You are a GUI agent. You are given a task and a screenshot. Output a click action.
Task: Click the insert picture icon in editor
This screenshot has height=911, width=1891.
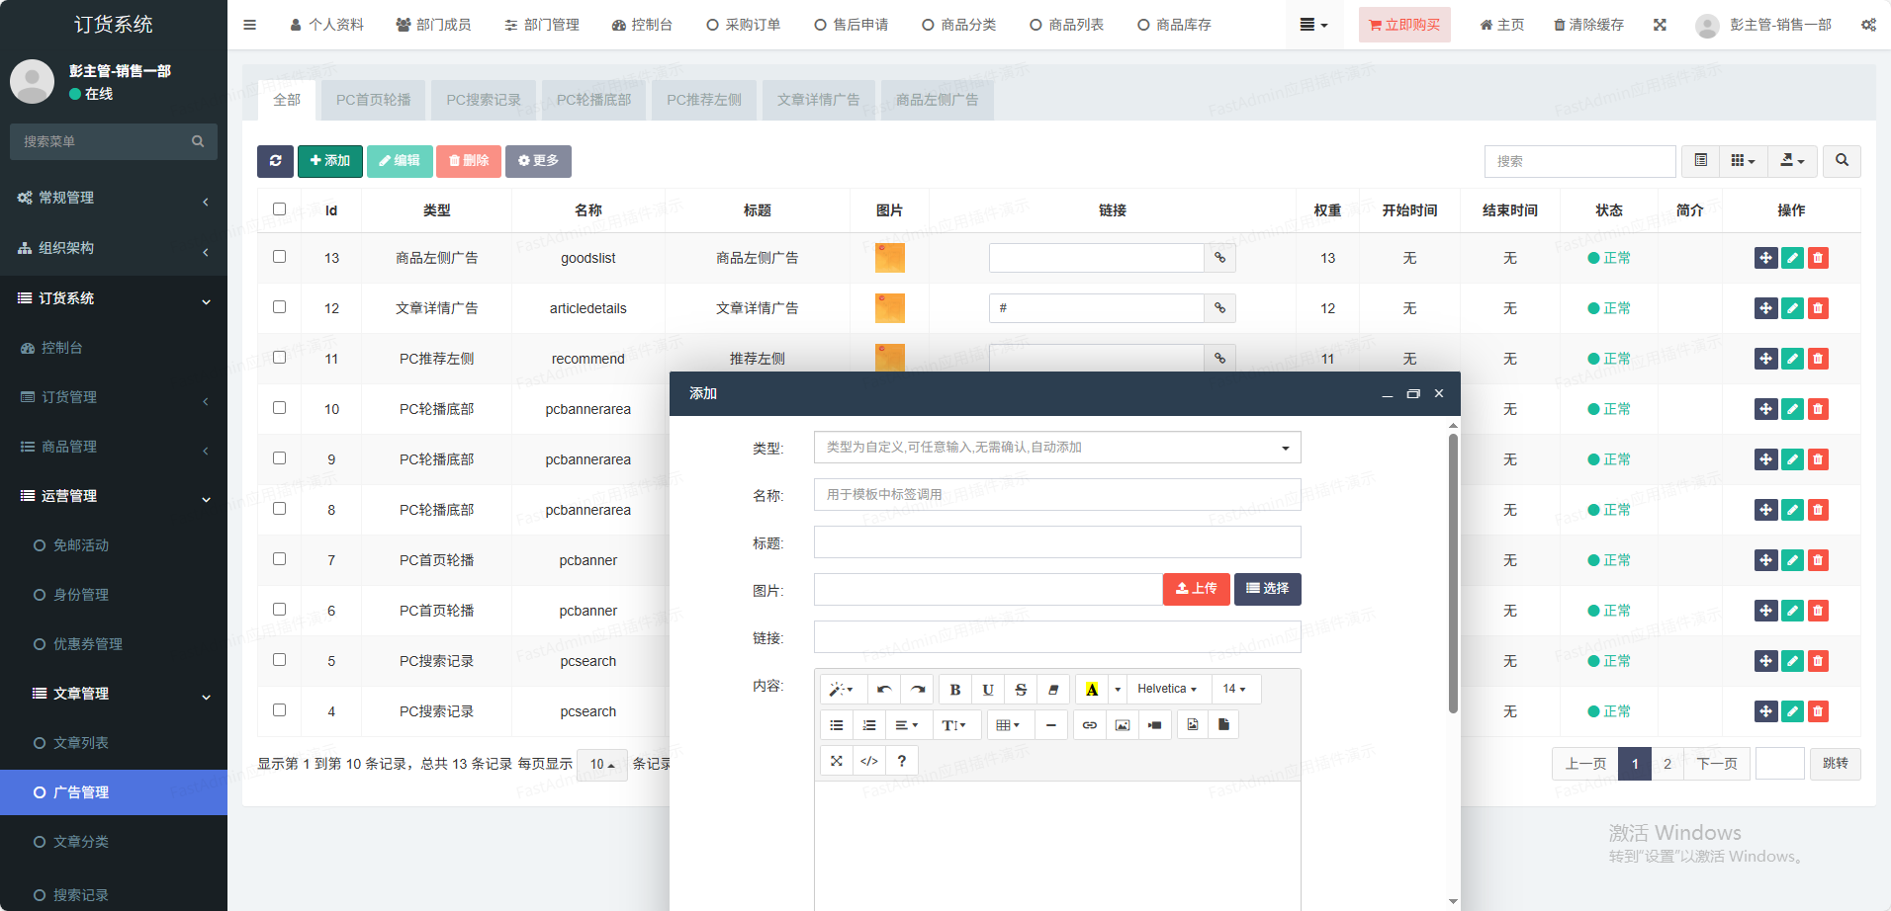point(1122,725)
